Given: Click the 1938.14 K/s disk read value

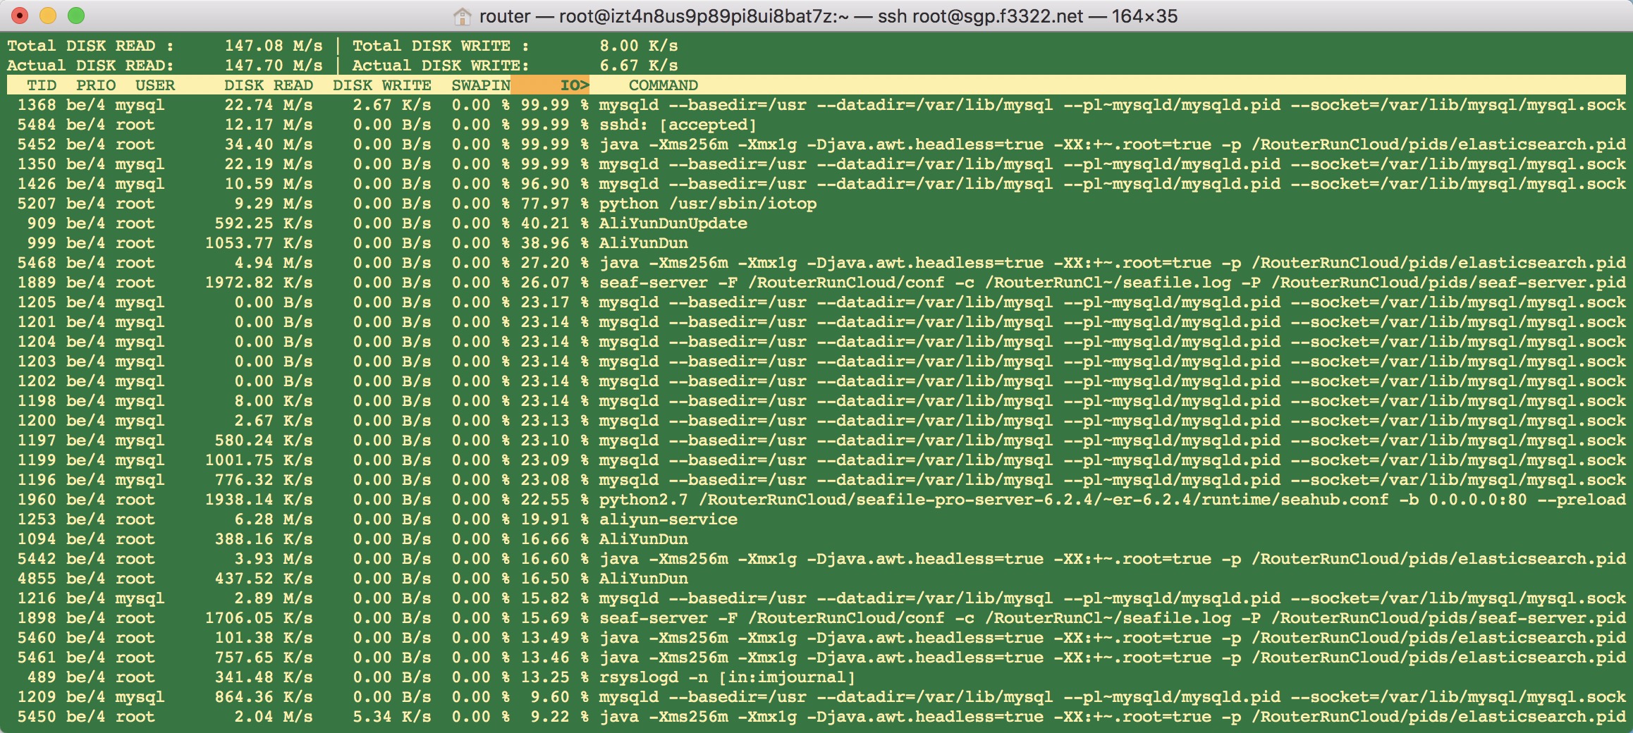Looking at the screenshot, I should coord(259,500).
